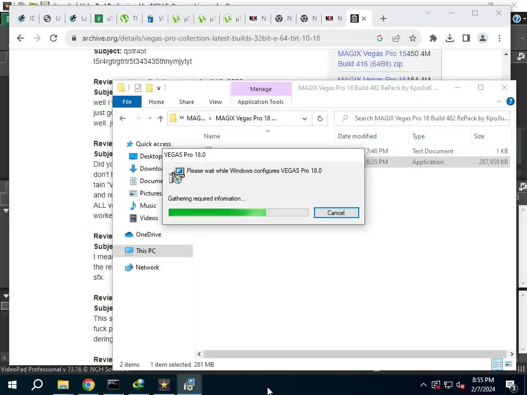The height and width of the screenshot is (395, 527).
Task: Click the Explorer horizontal scrollbar
Action: coord(355,354)
